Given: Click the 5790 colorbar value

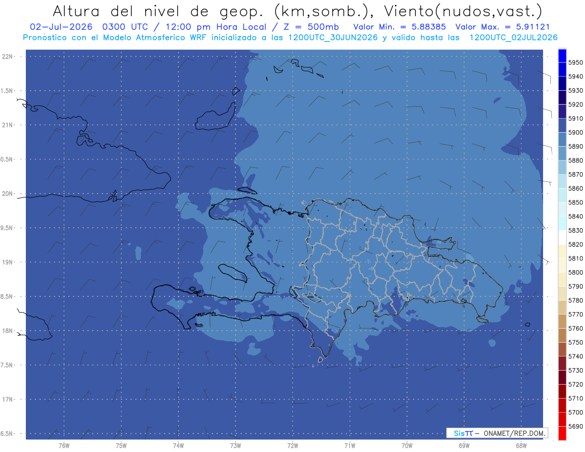Looking at the screenshot, I should (x=576, y=286).
